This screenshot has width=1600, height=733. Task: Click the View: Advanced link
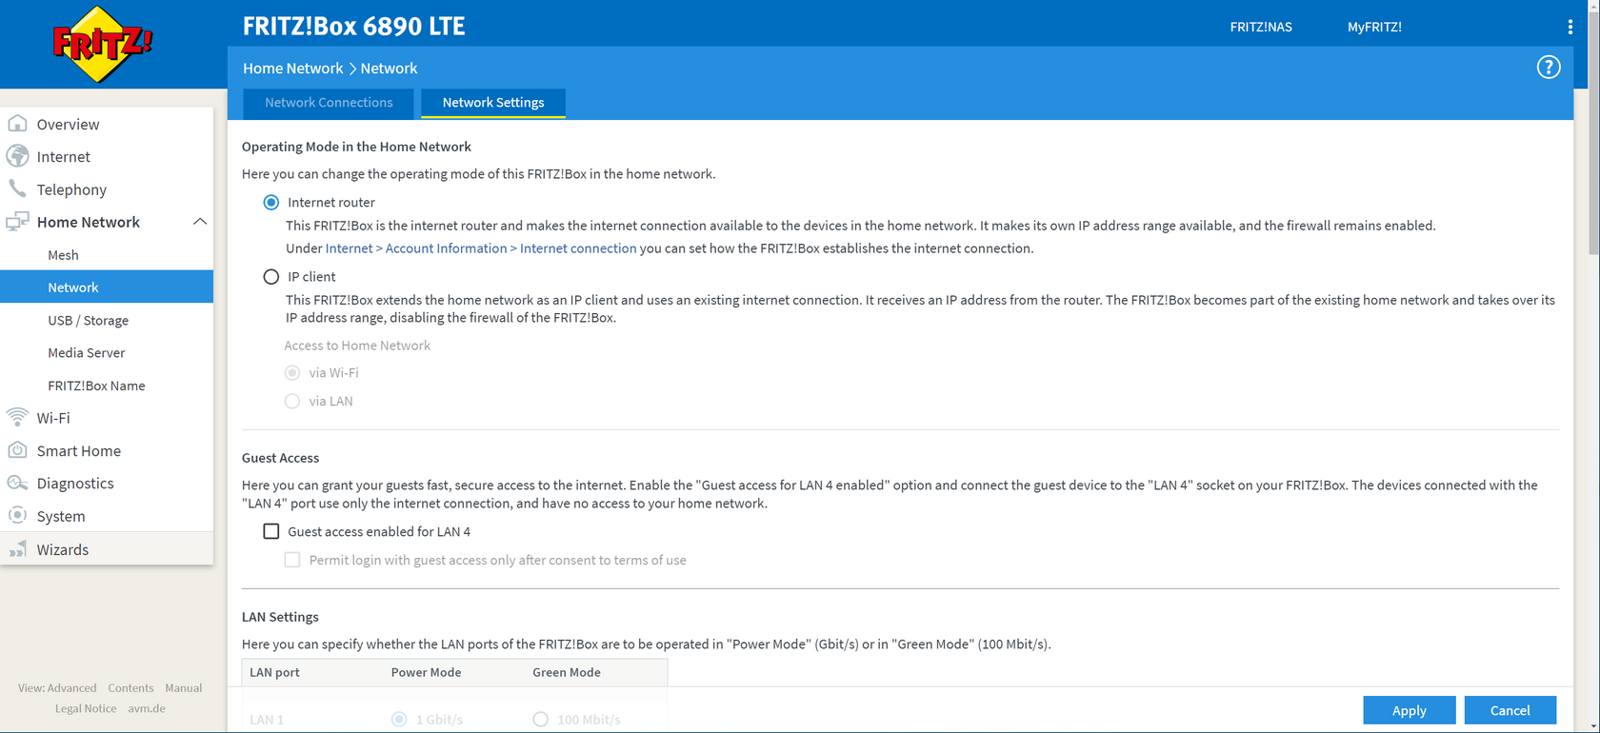coord(57,687)
